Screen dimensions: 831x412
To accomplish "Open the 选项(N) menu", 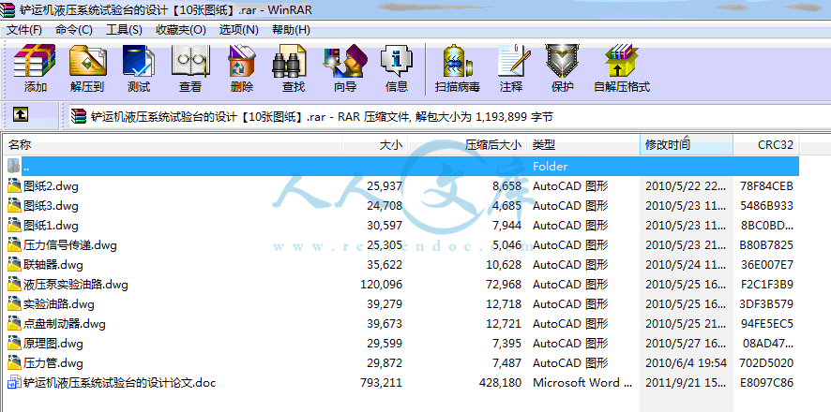I will 238,30.
